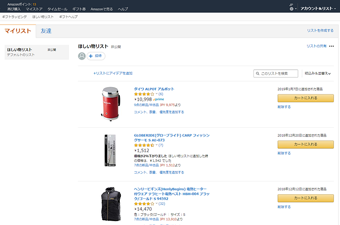Add HenlyBegins vest to cart
The image size is (340, 225).
(x=306, y=198)
